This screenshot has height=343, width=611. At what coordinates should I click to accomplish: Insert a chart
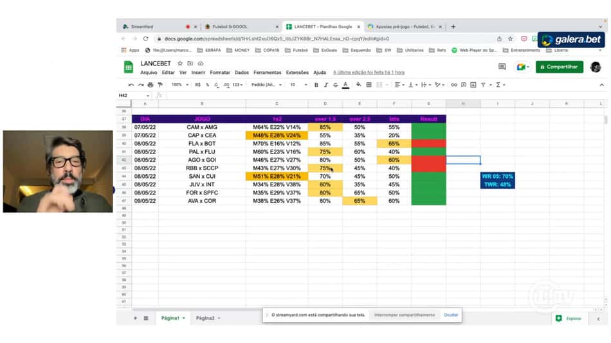tap(473, 85)
